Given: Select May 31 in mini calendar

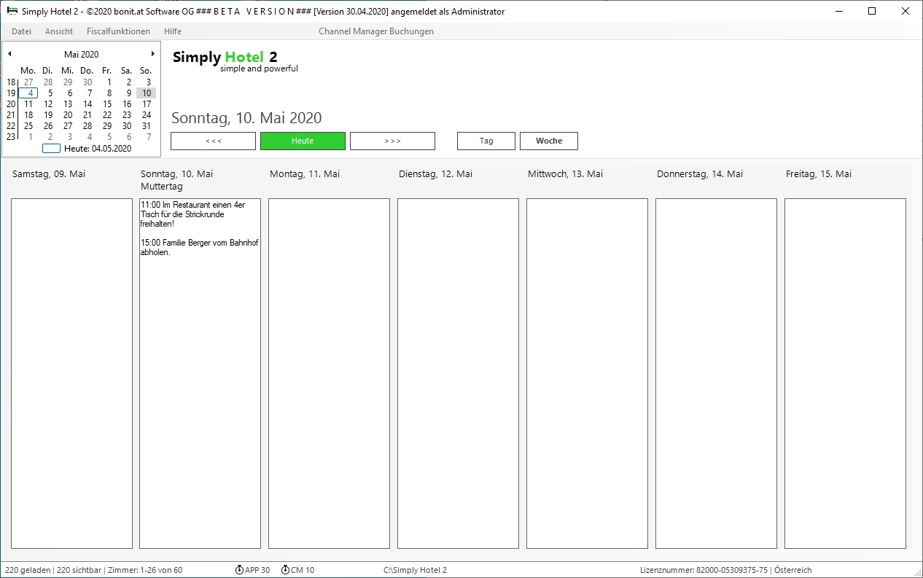Looking at the screenshot, I should coord(147,126).
